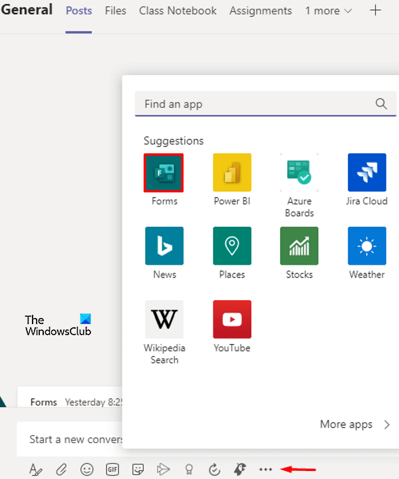This screenshot has width=399, height=479.
Task: Click the More apps link
Action: 346,424
